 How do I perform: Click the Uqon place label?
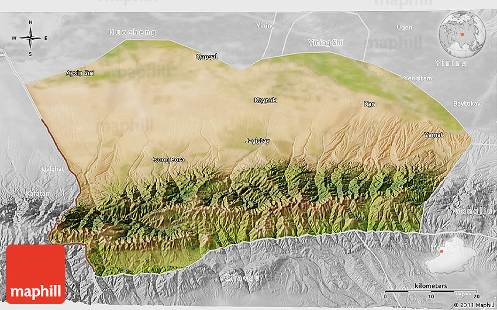tap(404, 27)
